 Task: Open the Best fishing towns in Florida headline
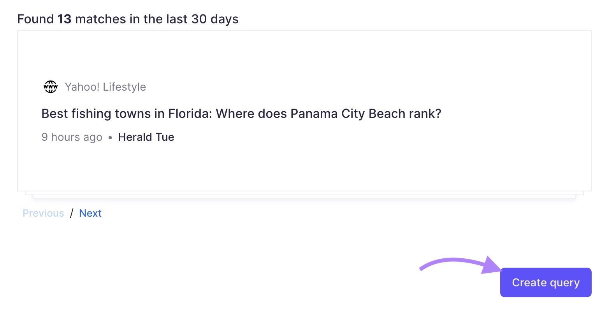tap(241, 114)
